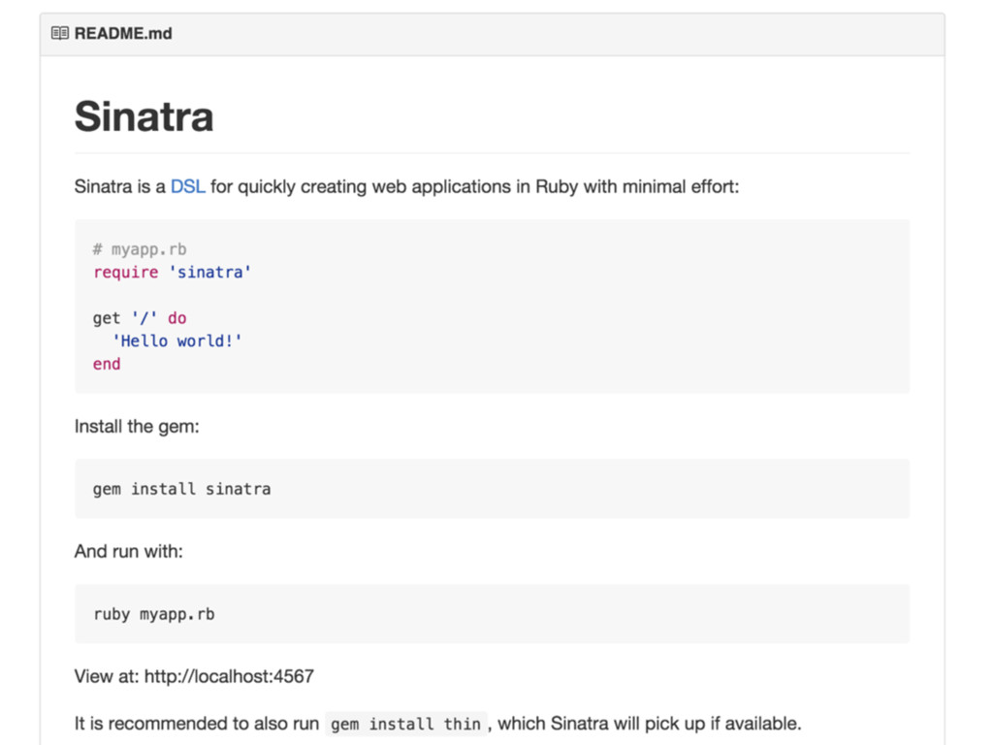The image size is (993, 745).
Task: Click the sentence starting "Sinatra is a"
Action: 406,187
